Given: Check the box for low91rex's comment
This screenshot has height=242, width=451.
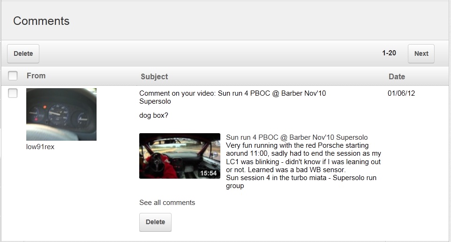Looking at the screenshot, I should click(13, 93).
